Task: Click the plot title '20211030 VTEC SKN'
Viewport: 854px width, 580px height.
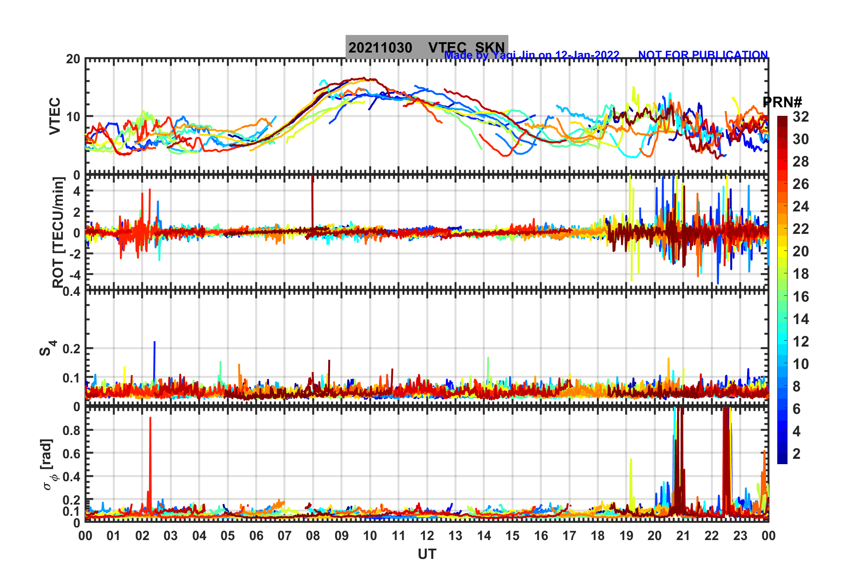Action: pos(427,47)
